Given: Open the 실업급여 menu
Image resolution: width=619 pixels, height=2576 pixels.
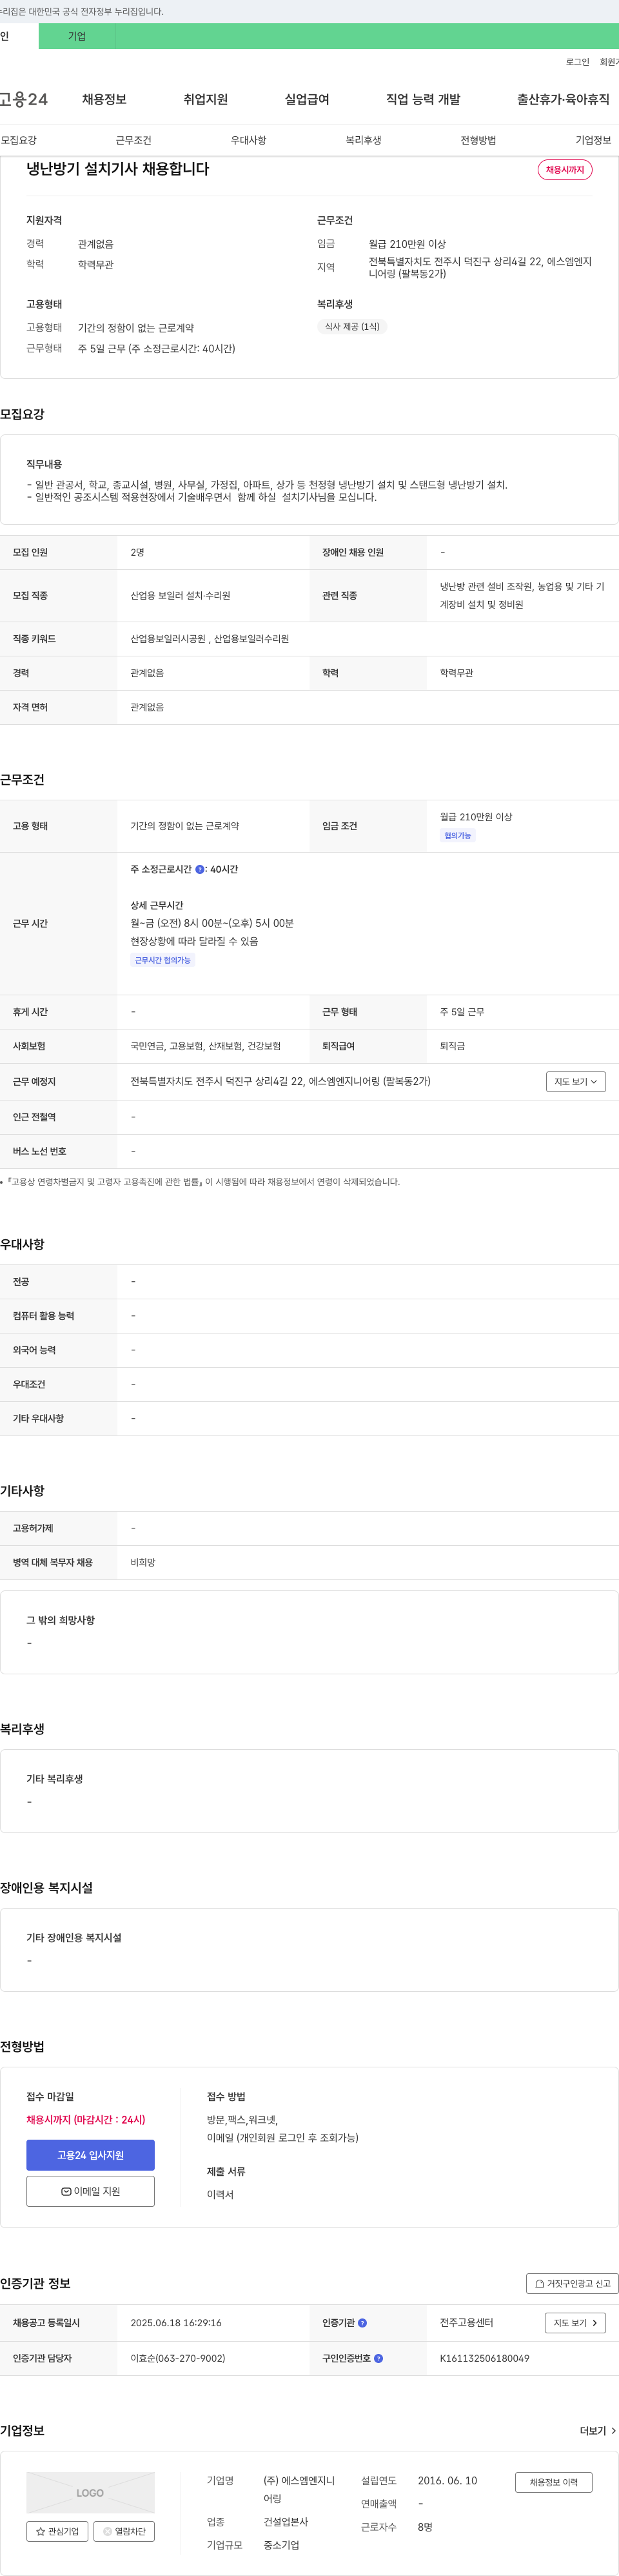Looking at the screenshot, I should coord(306,99).
